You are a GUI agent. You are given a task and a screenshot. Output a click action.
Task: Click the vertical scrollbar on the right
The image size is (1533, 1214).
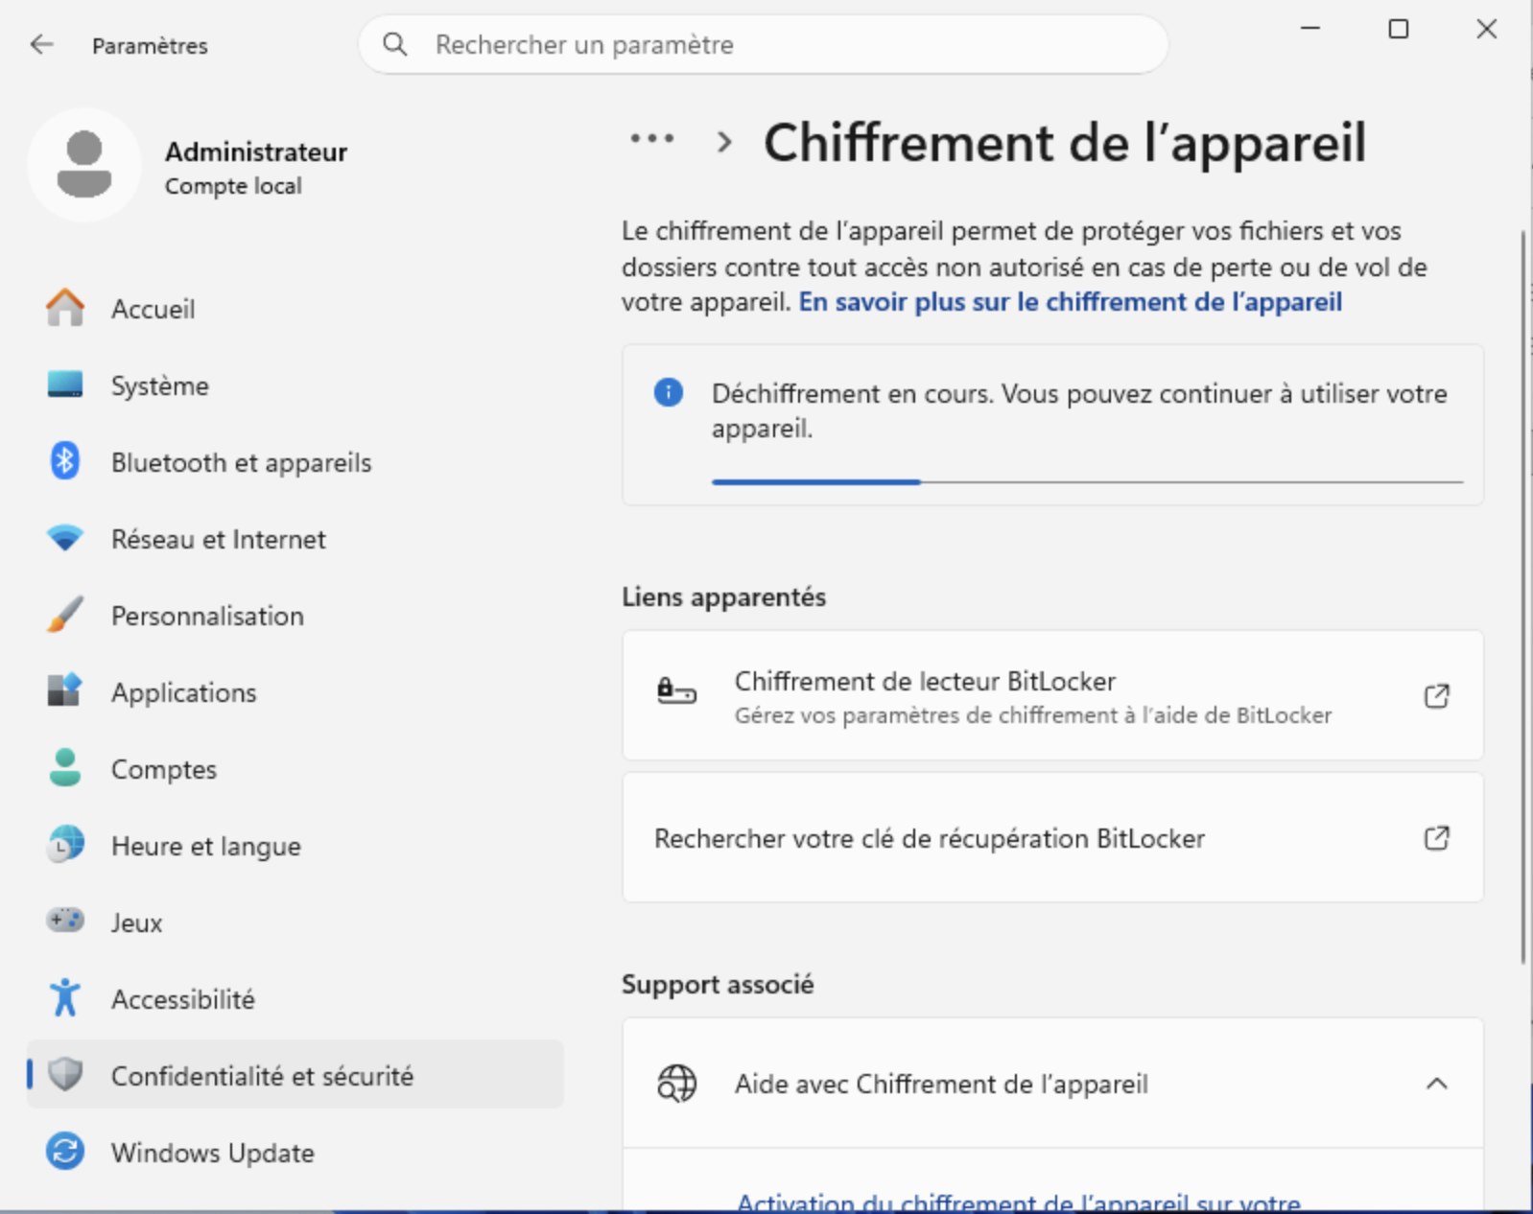(x=1522, y=596)
